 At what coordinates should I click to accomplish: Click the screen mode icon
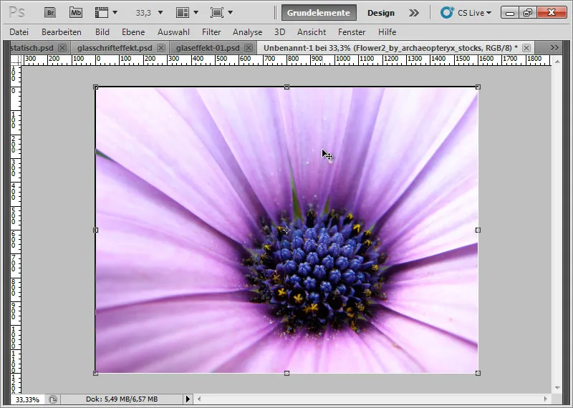pyautogui.click(x=217, y=13)
